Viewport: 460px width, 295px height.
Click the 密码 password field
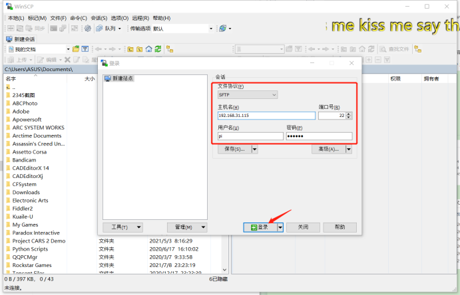(319, 136)
